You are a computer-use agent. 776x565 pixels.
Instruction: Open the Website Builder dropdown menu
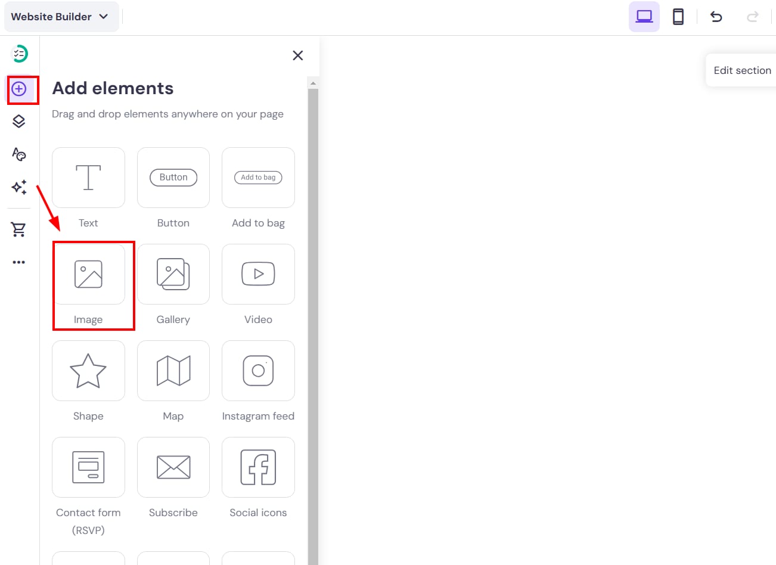pos(60,17)
